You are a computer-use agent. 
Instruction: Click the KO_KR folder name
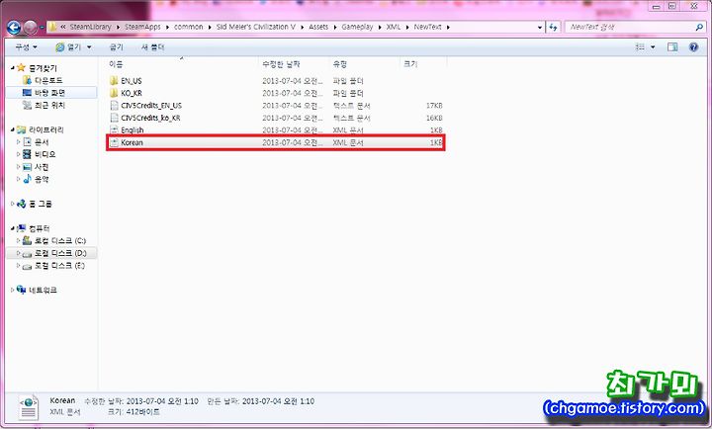tap(132, 93)
